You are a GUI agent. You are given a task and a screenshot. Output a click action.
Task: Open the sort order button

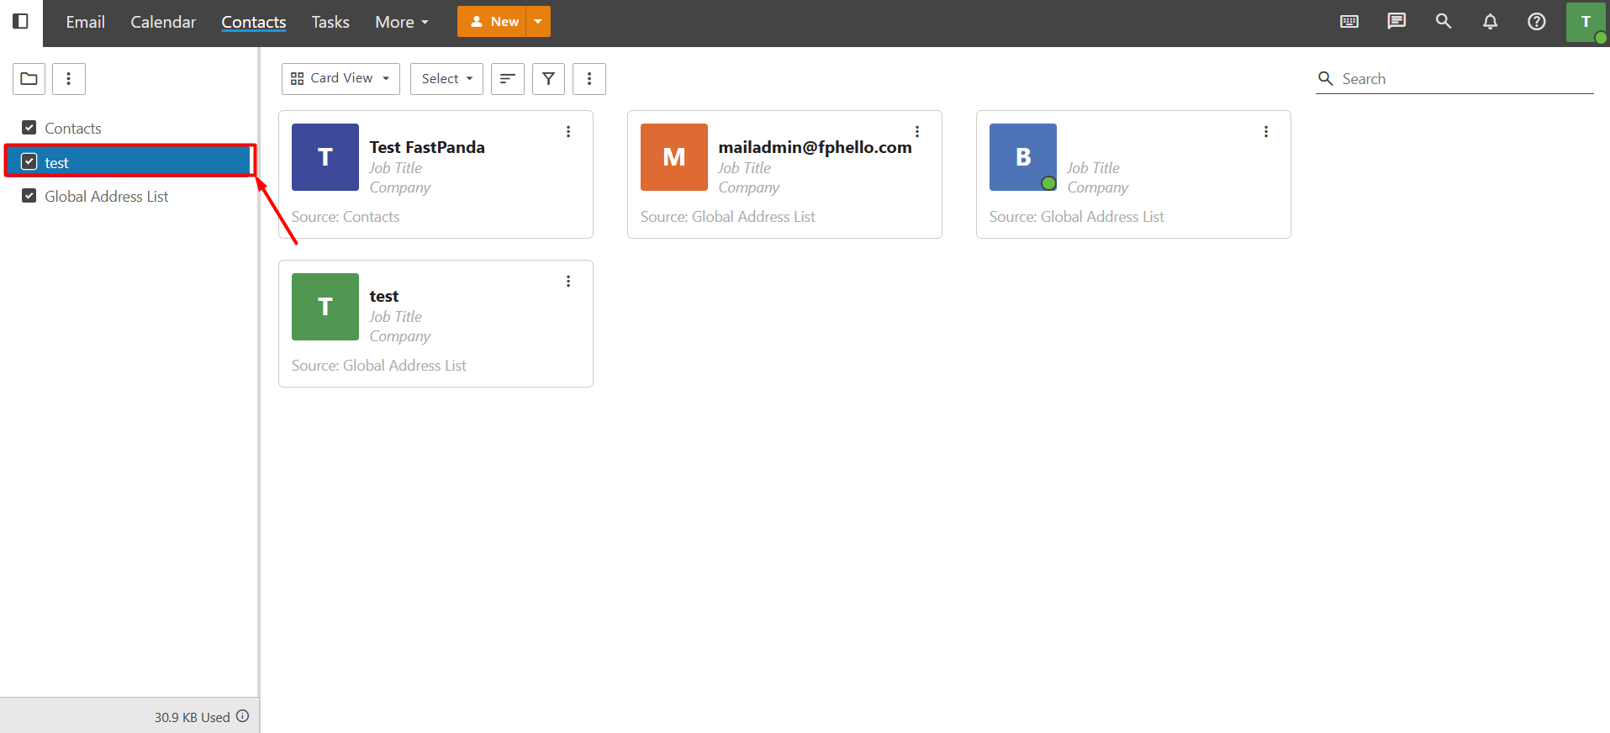[x=508, y=79]
